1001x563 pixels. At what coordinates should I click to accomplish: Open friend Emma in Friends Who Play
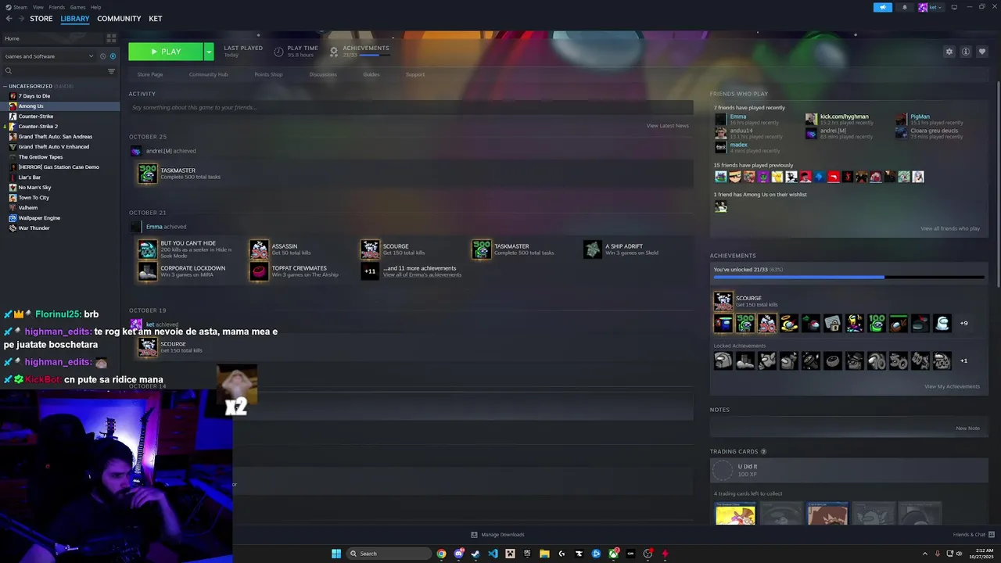738,117
